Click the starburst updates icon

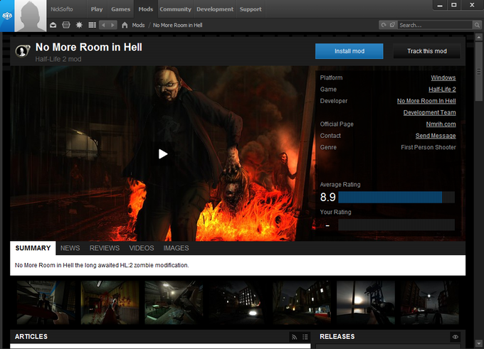pyautogui.click(x=79, y=25)
